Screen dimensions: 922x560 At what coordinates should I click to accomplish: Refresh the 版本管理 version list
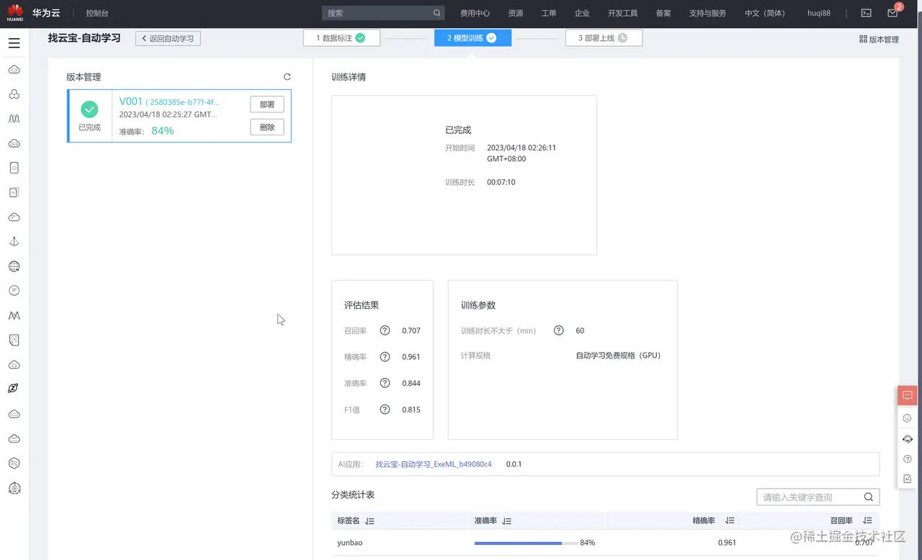point(287,76)
